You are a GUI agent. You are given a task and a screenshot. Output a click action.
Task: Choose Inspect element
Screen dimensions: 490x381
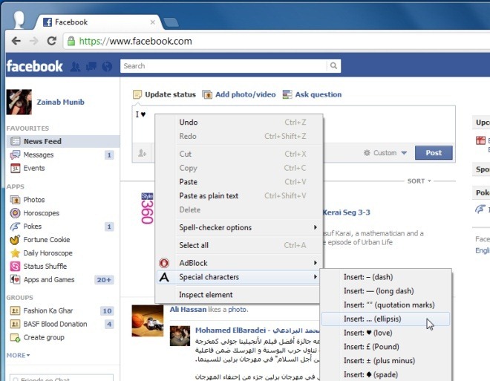click(239, 295)
